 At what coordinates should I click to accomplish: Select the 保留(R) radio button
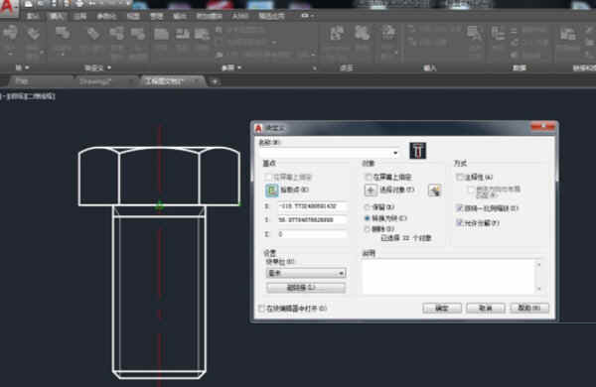[x=368, y=207]
